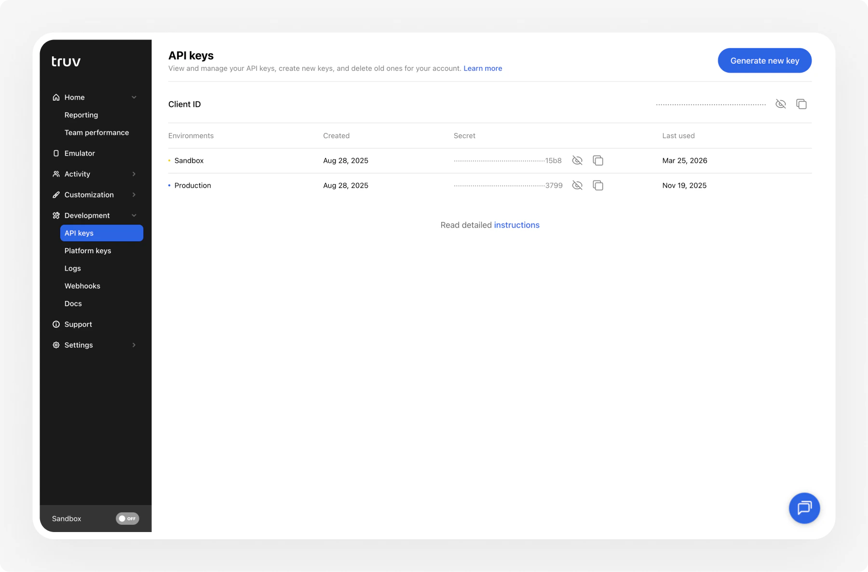Expand the Settings menu
868x572 pixels.
[x=134, y=345]
